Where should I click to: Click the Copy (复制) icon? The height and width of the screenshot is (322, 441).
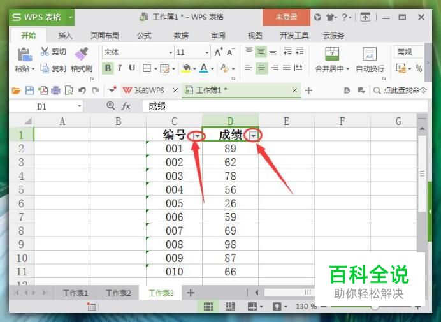[45, 68]
